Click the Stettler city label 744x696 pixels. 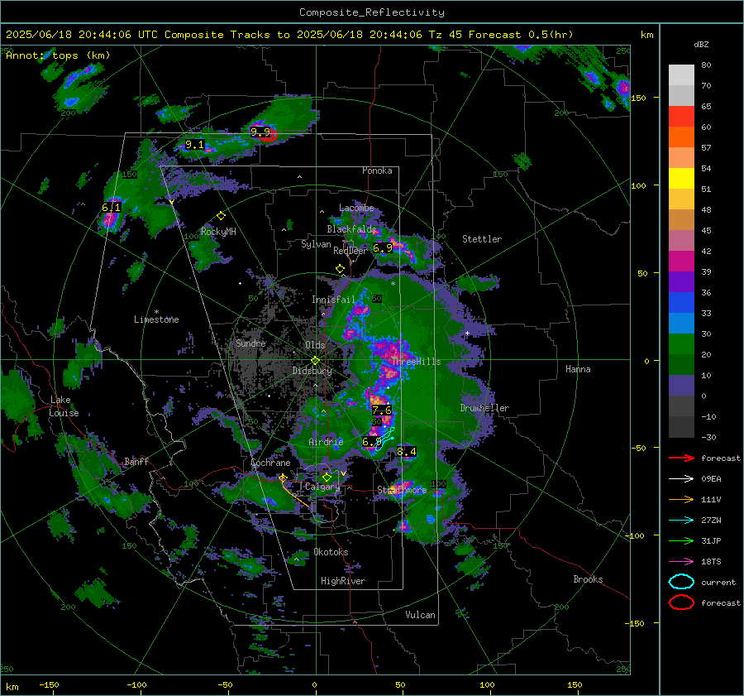(482, 239)
